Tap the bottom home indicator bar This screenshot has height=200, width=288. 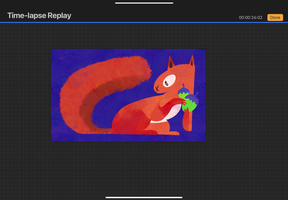point(144,197)
